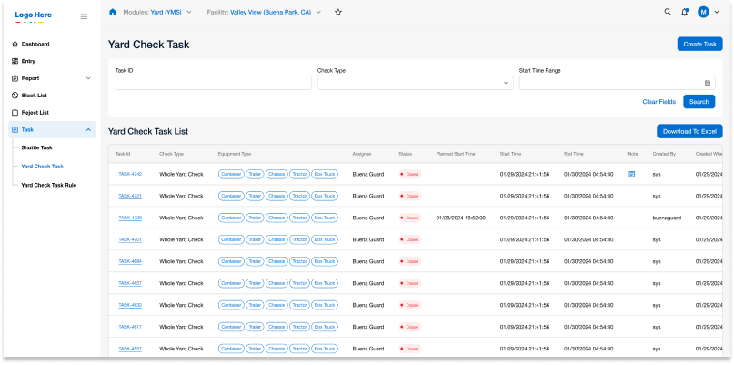Click Box Truck tag in TASK-4721 row
The width and height of the screenshot is (734, 365).
tap(325, 196)
